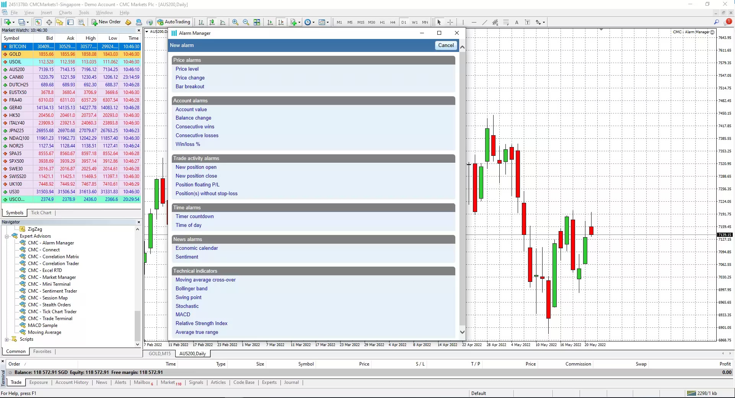
Task: Select the Draw Trendline tool
Action: click(x=484, y=22)
